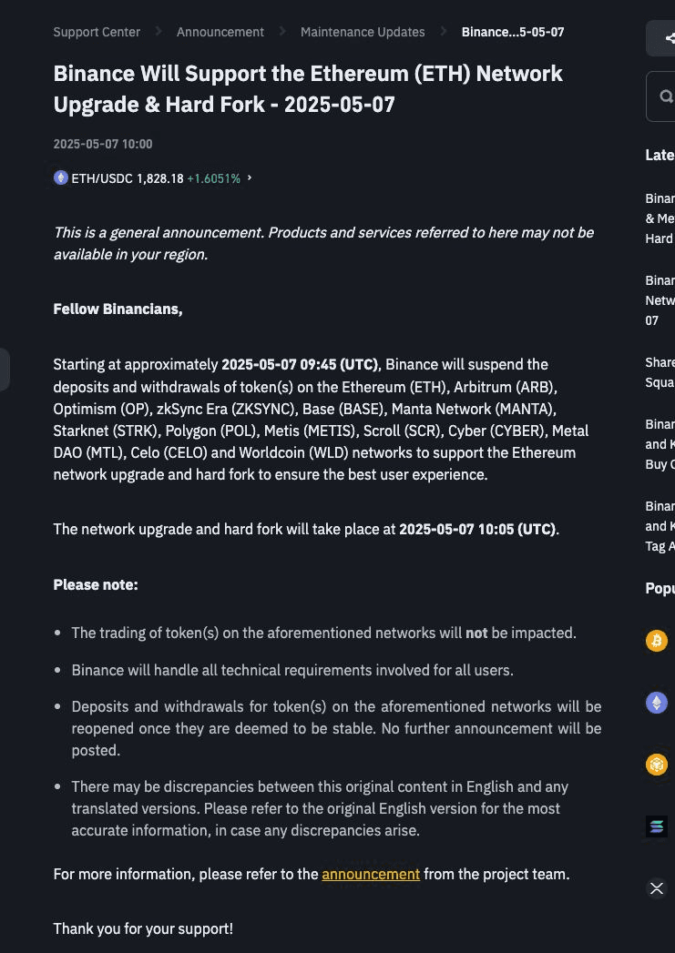The width and height of the screenshot is (675, 953).
Task: Click the XRP coin icon
Action: coord(656,888)
